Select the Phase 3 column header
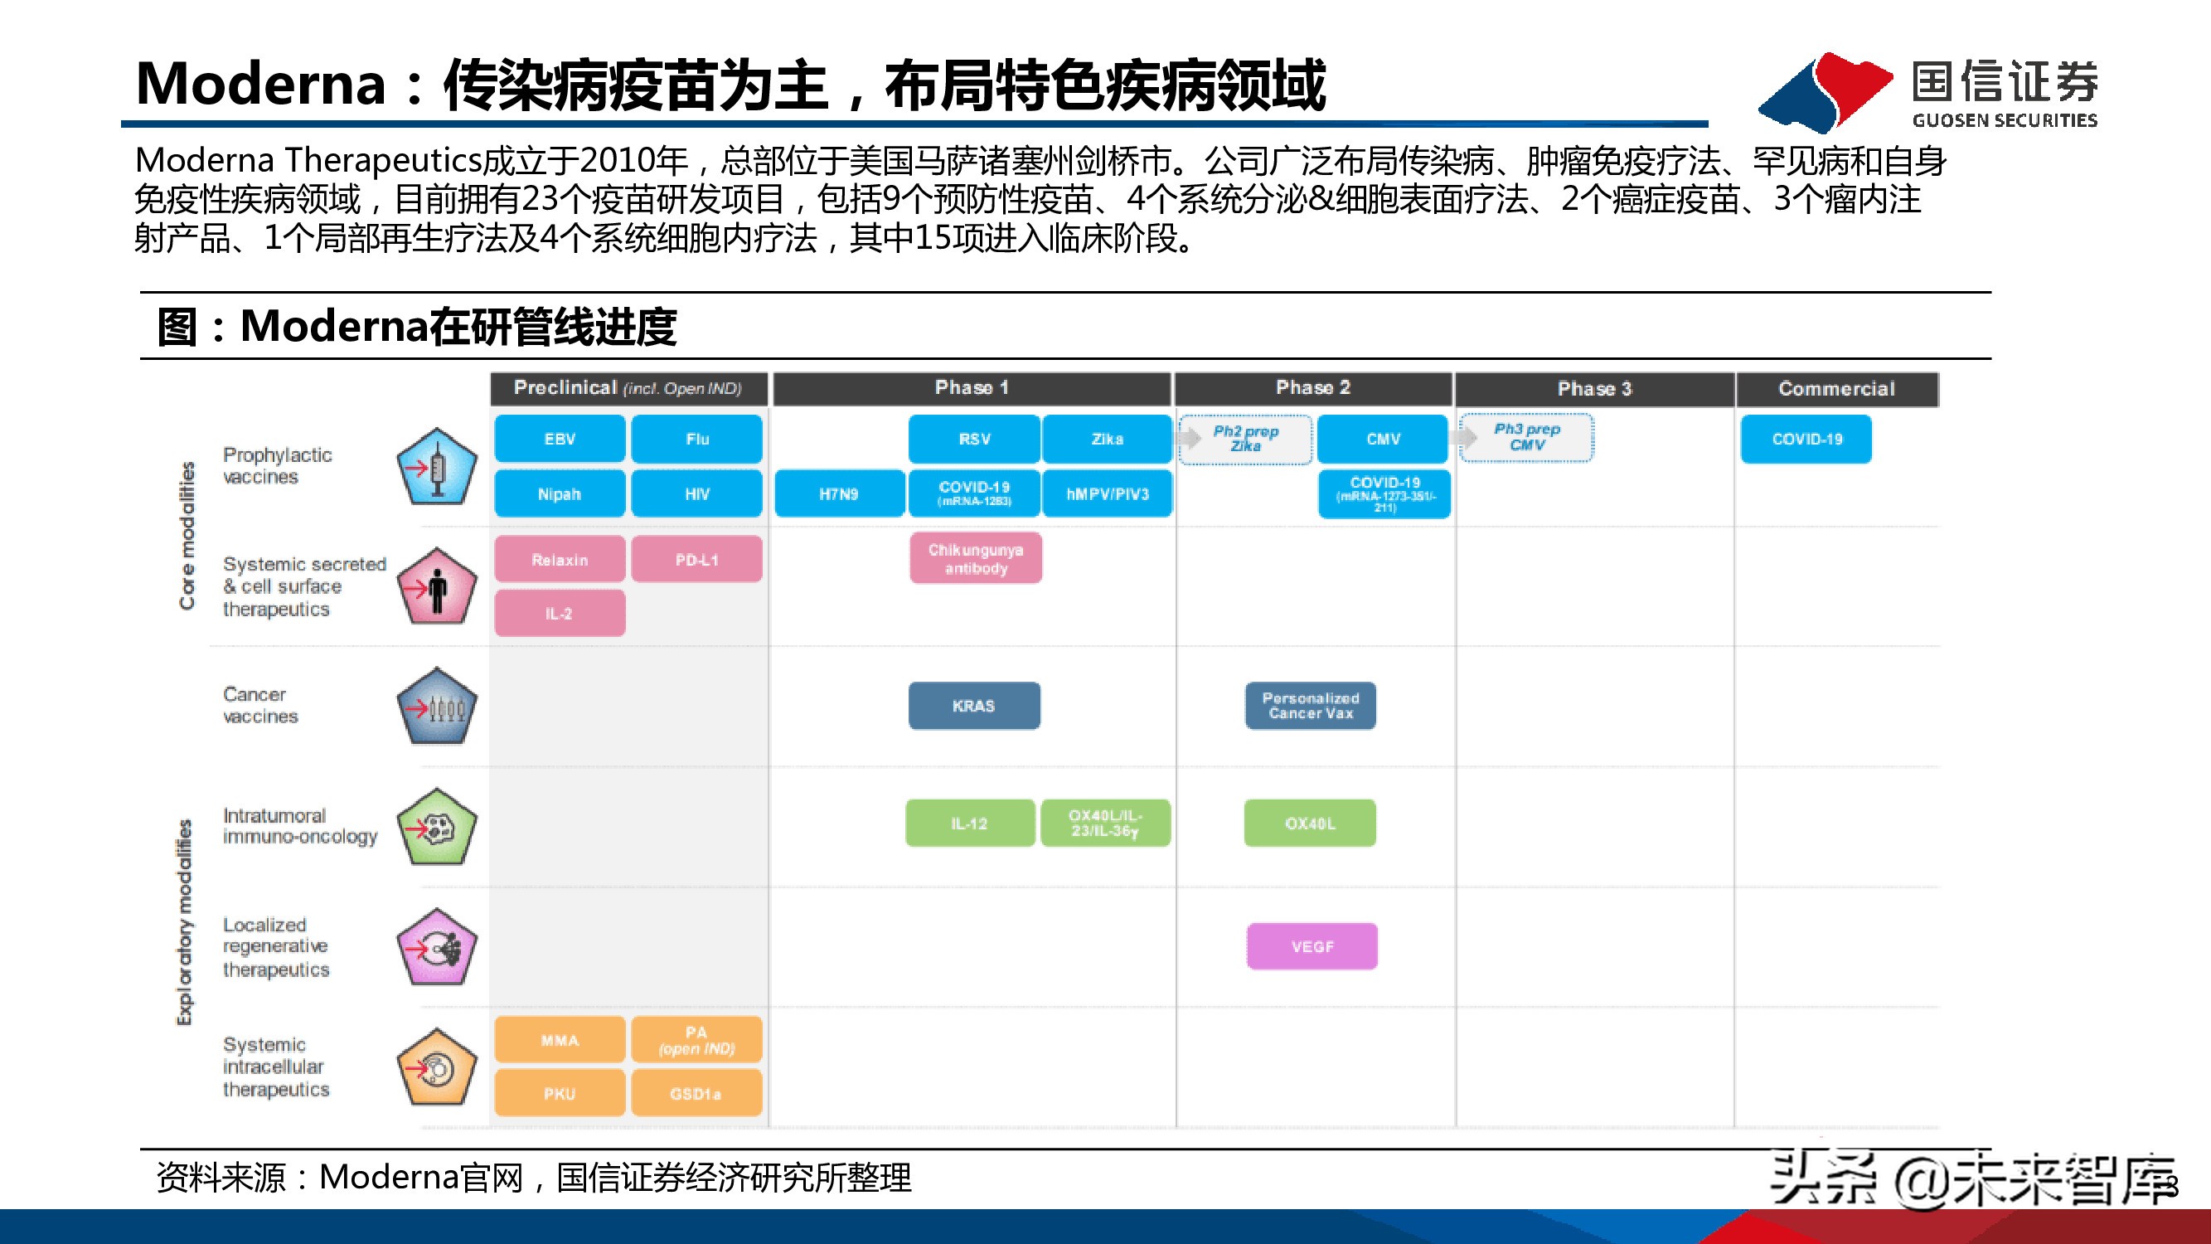This screenshot has height=1244, width=2211. (x=1595, y=389)
